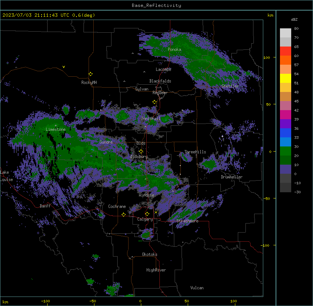
Task: Select the light gray 70-80 dBZ legend band
Action: [x=285, y=33]
